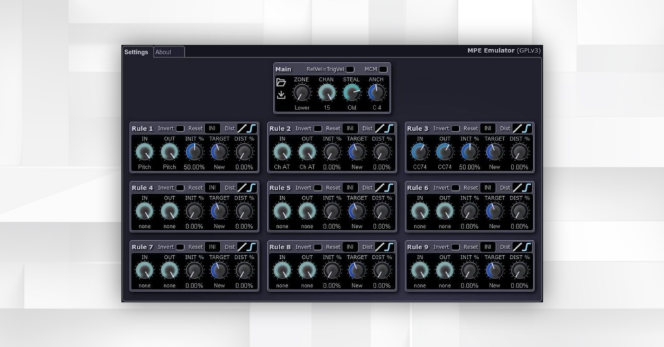Click Rule 3 DIST % knob
The height and width of the screenshot is (347, 664).
click(x=519, y=152)
